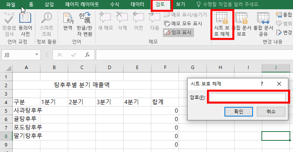Click the 확인 button in dialog
This screenshot has height=152, width=293.
pyautogui.click(x=239, y=112)
